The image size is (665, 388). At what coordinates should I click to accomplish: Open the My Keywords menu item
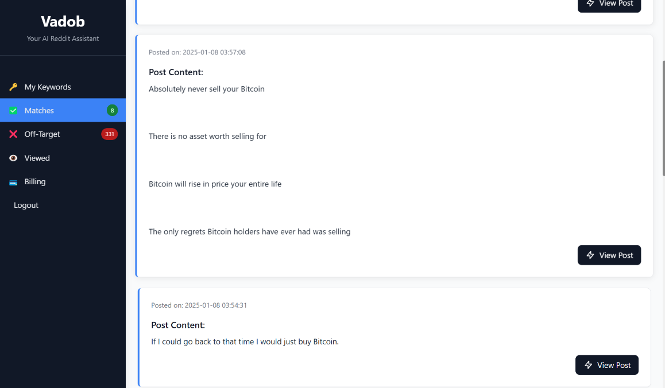(63, 87)
